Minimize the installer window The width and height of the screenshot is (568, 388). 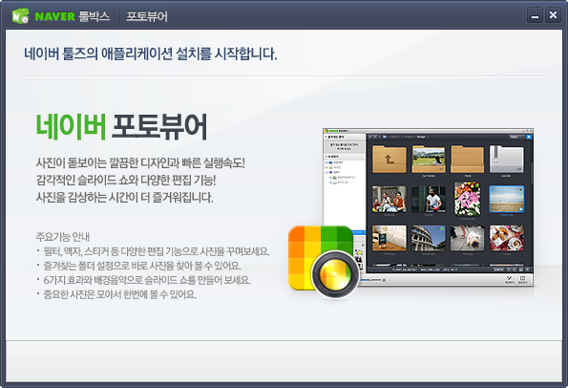pos(535,15)
